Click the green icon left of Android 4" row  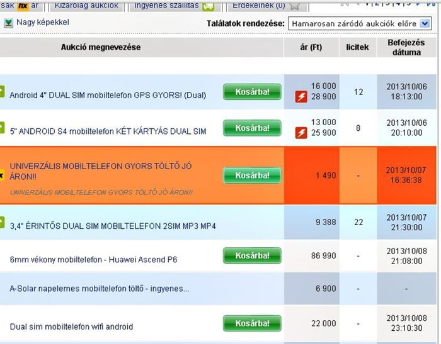2,92
